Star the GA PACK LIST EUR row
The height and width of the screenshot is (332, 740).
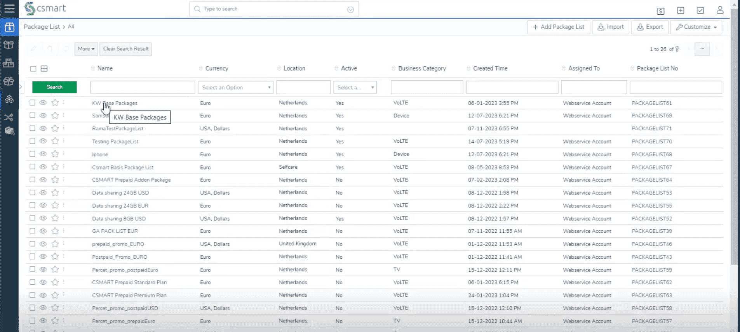click(x=55, y=231)
